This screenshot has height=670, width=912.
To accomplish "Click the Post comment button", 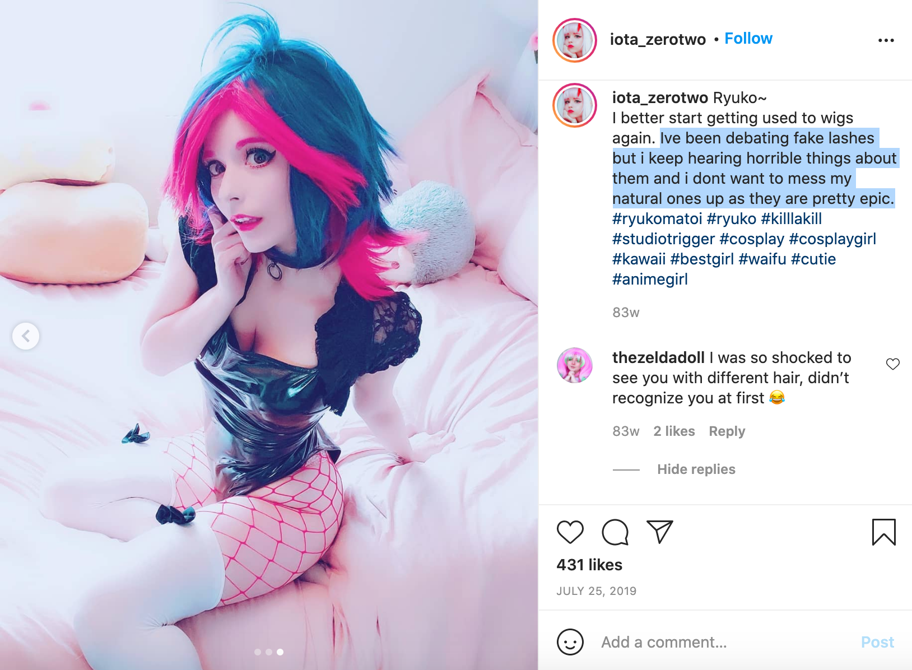I will [877, 642].
